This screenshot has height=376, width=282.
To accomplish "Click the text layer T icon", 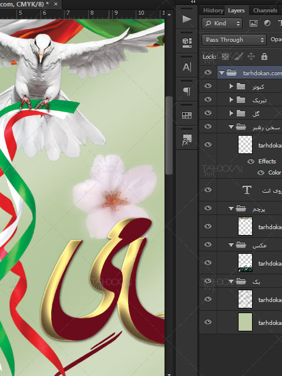I will [247, 190].
